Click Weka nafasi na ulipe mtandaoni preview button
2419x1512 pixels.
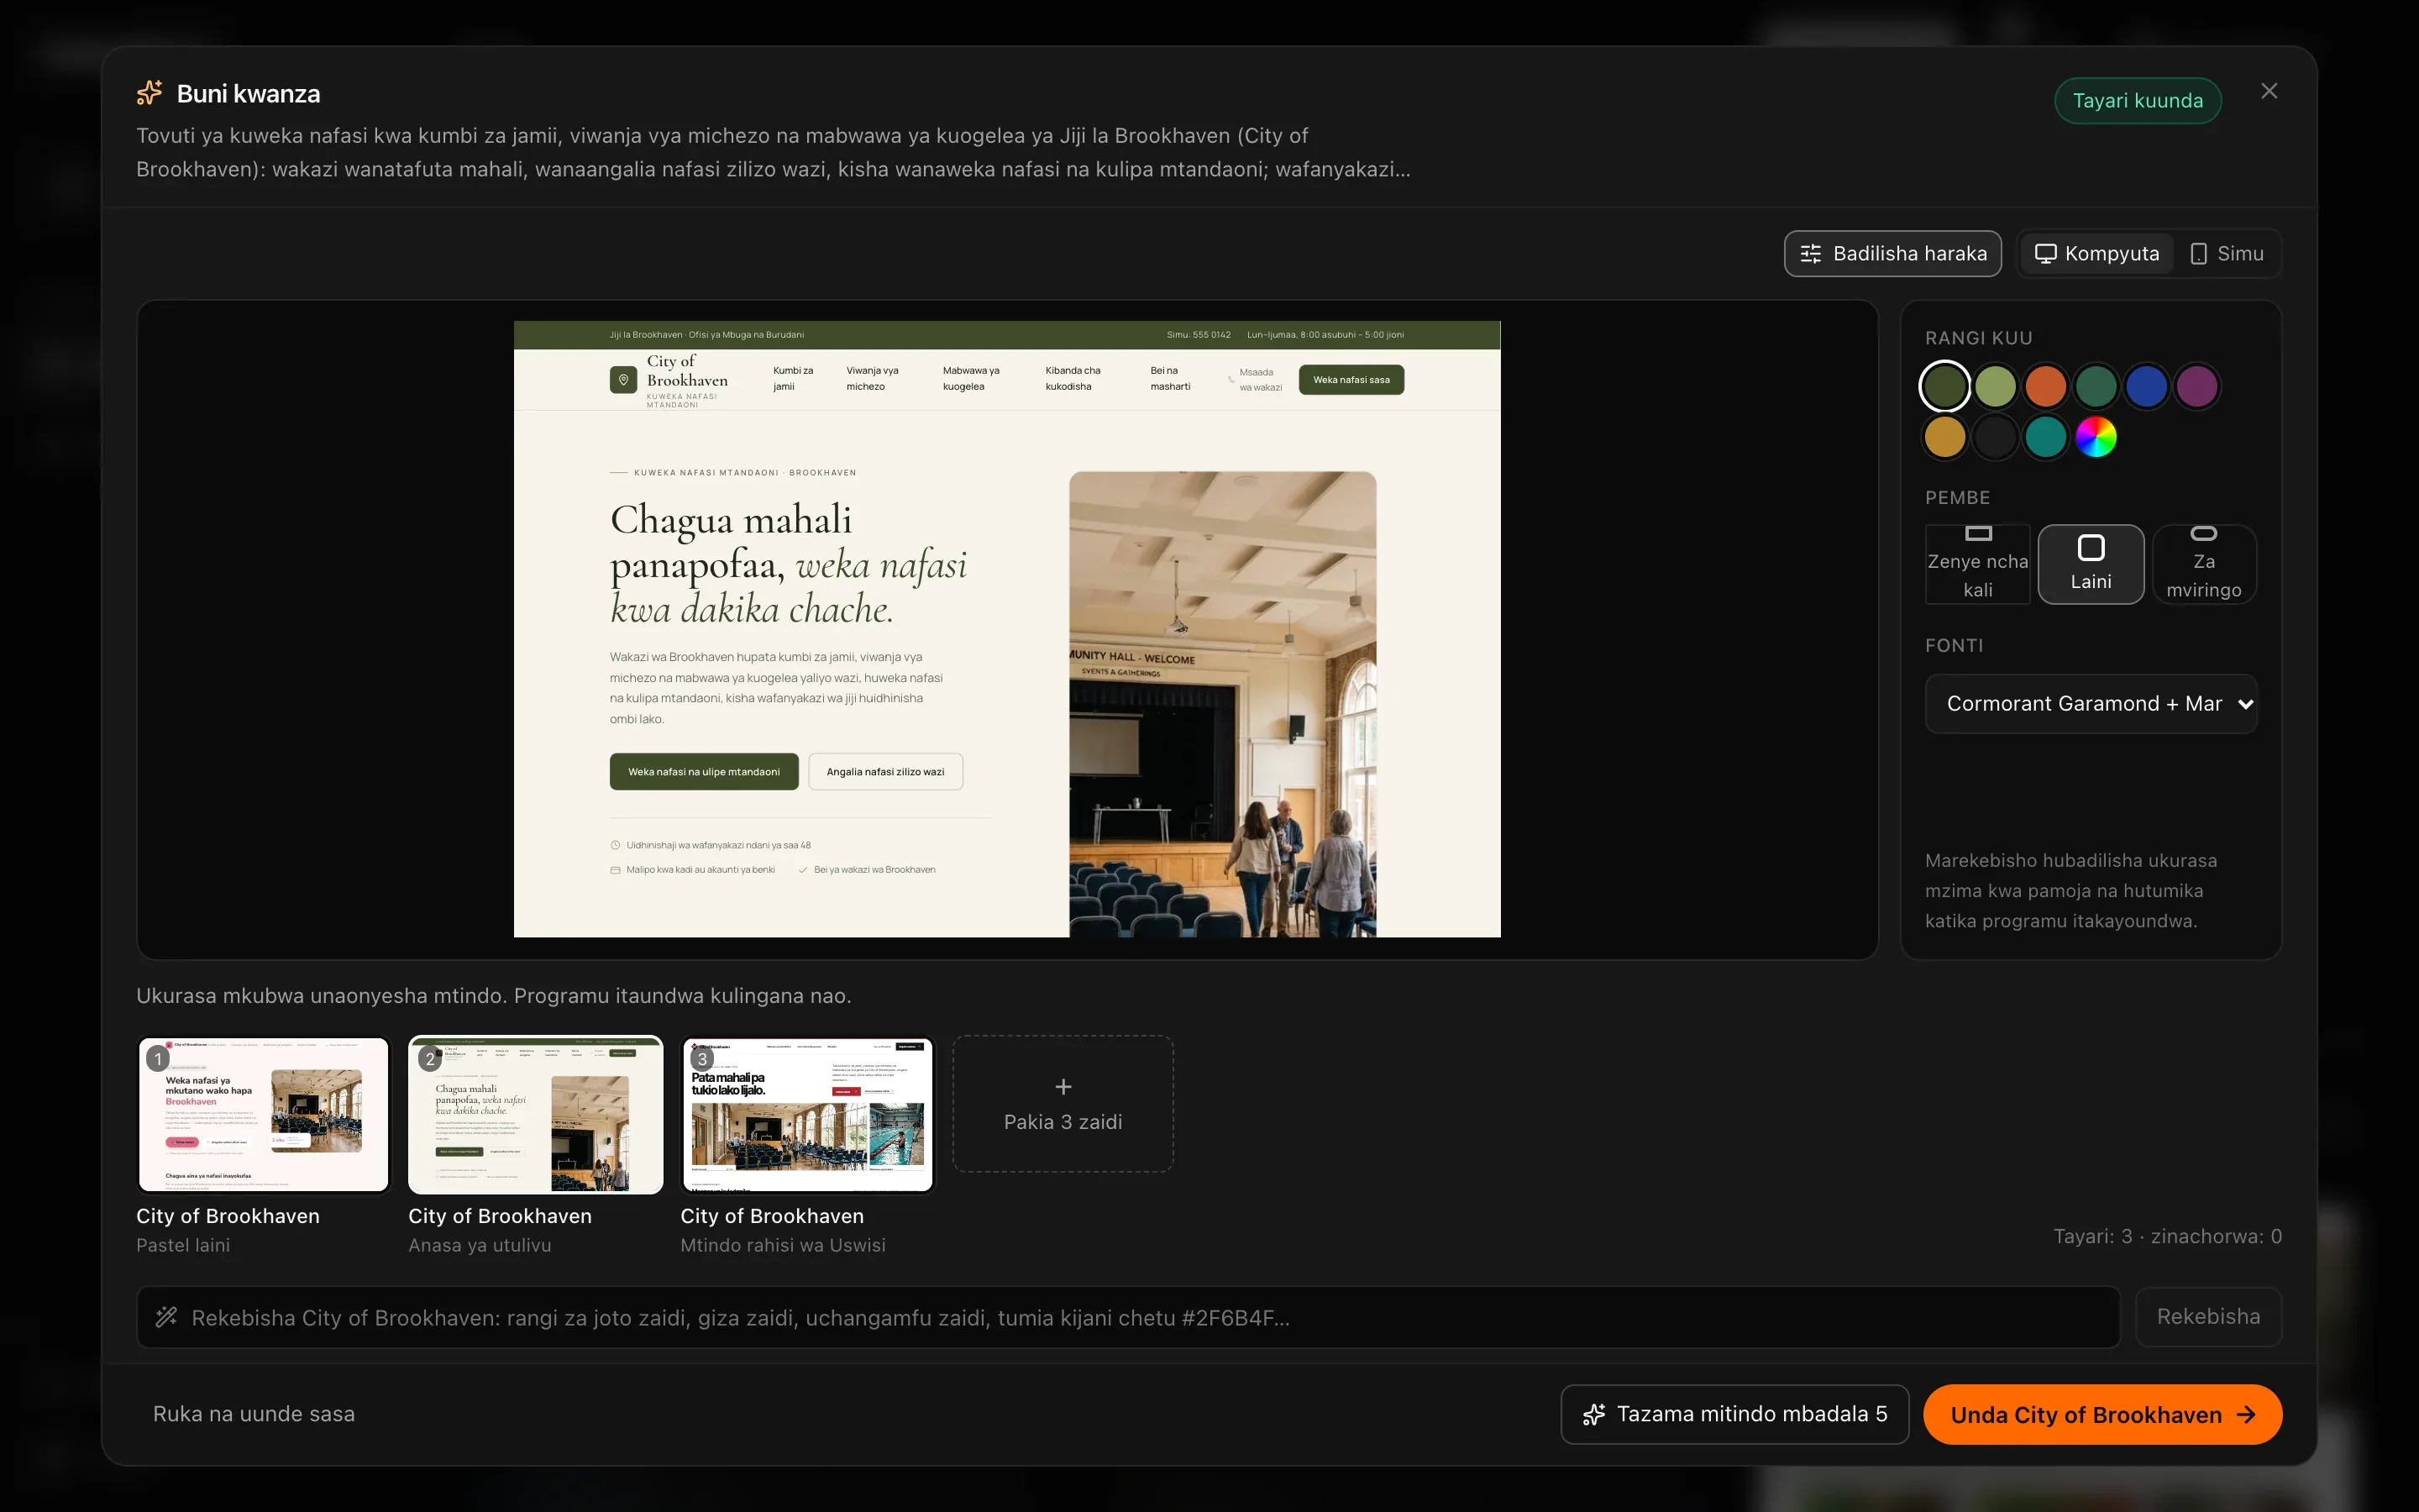704,772
